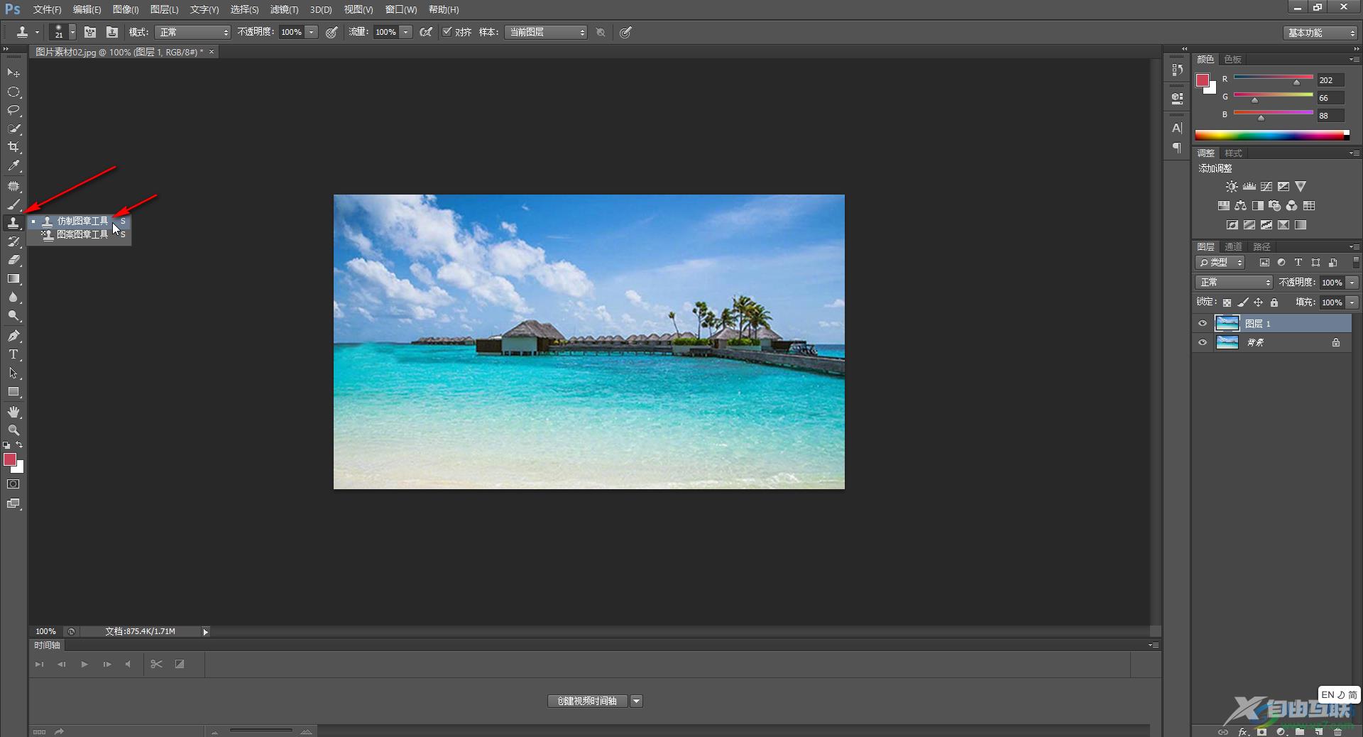1363x737 pixels.
Task: Open the Clone Source panel from options bar
Action: (x=112, y=32)
